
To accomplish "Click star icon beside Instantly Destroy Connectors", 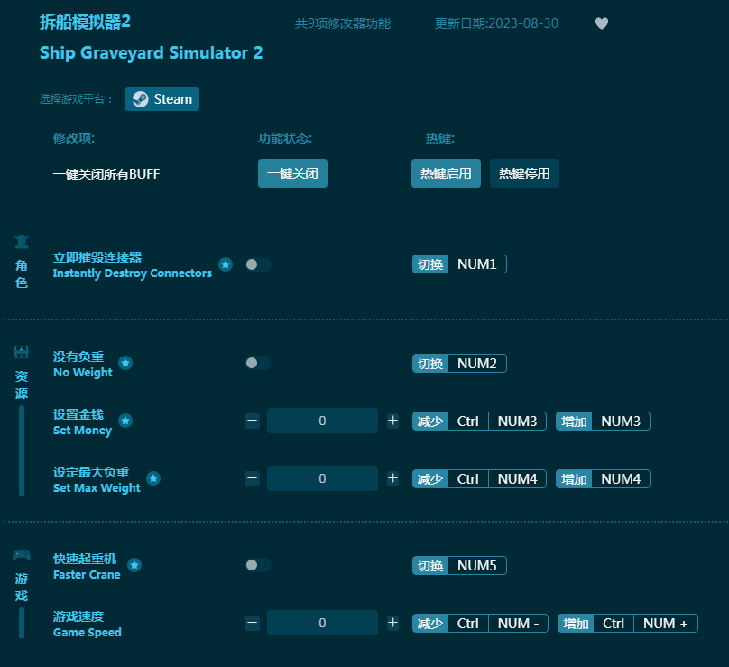I will click(x=226, y=264).
